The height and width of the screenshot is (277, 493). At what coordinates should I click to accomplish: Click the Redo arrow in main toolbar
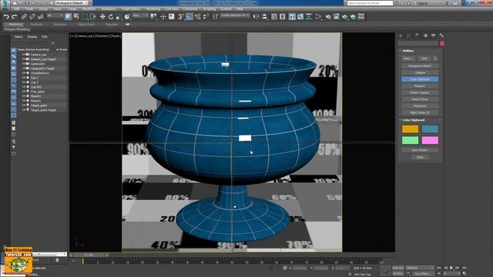(14, 17)
